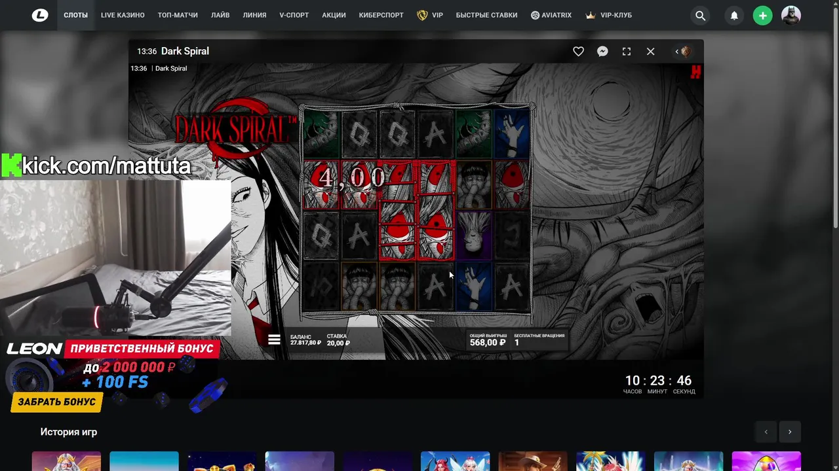Open БЫСТРЫЕ СТАВКИ
The image size is (839, 471).
pyautogui.click(x=486, y=15)
